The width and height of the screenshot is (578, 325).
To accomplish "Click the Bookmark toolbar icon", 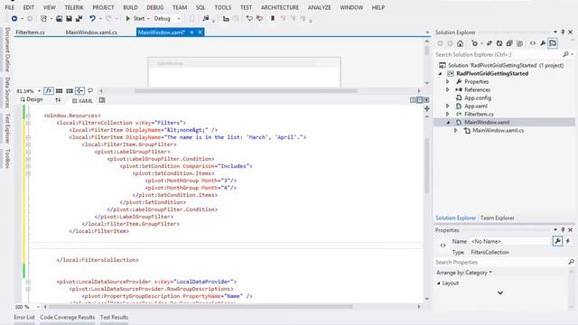I will (273, 18).
